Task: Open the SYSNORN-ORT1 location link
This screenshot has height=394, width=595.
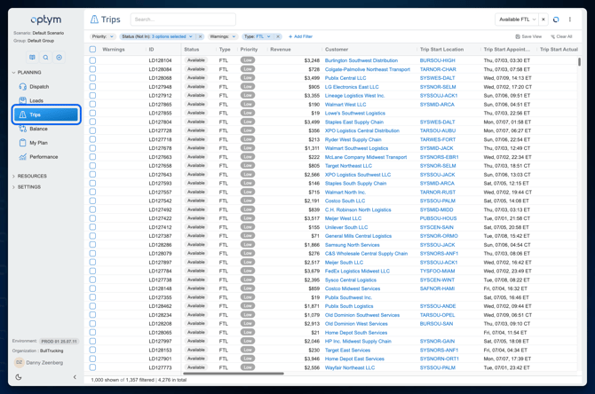Action: tap(440, 359)
